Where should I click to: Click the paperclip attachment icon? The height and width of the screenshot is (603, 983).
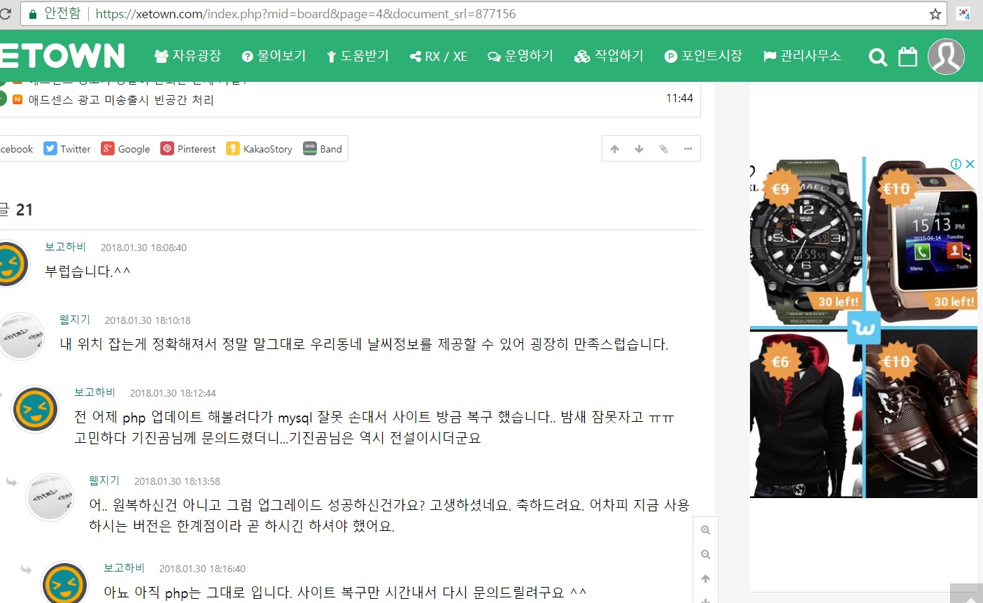663,149
